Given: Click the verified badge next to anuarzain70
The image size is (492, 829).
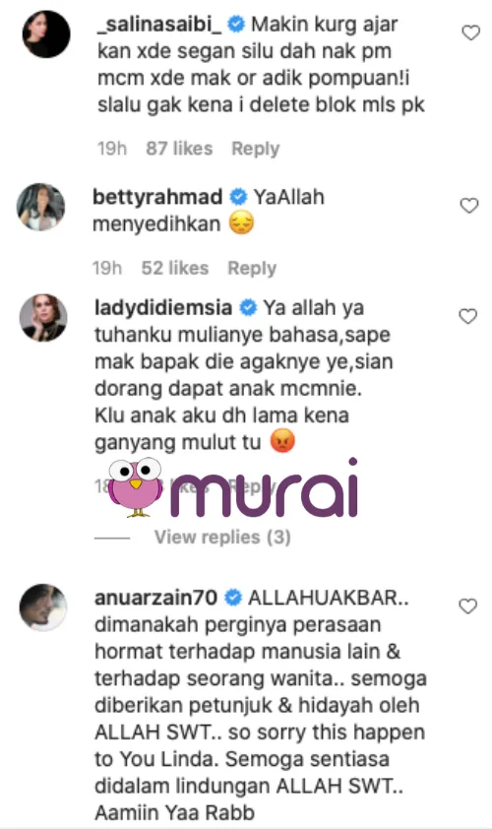Looking at the screenshot, I should (233, 598).
